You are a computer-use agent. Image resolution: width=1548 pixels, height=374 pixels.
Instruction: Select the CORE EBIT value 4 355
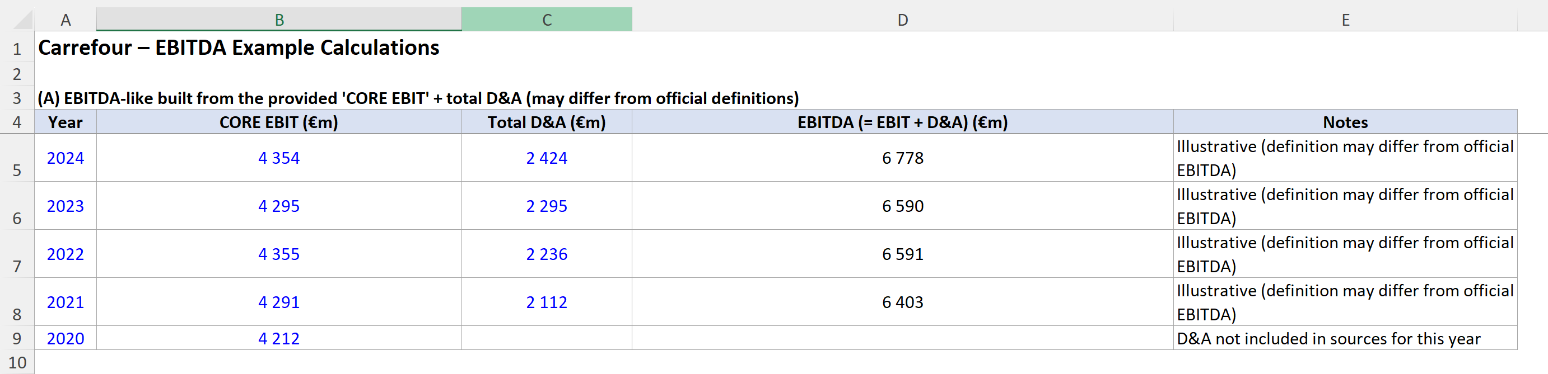(x=279, y=254)
